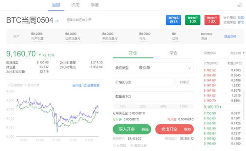Open 2位小数 depth decimals dropdown
Screen dimensions: 246x151
237,53
